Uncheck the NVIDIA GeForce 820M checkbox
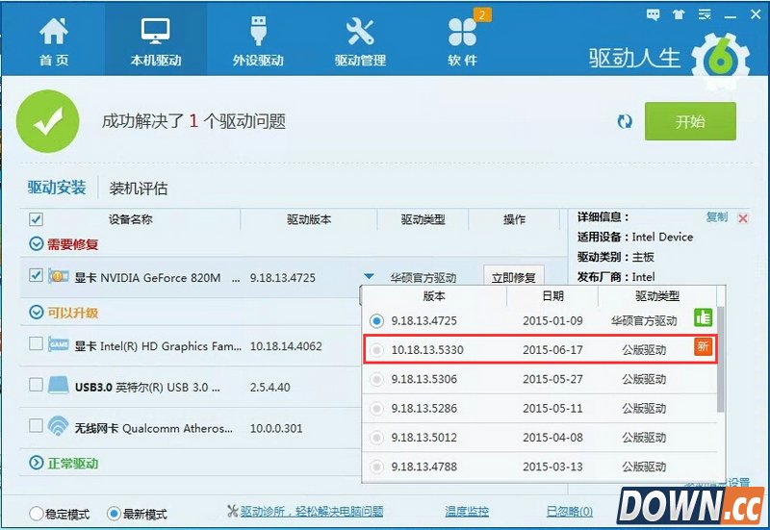Viewport: 770px width, 530px height. tap(37, 276)
